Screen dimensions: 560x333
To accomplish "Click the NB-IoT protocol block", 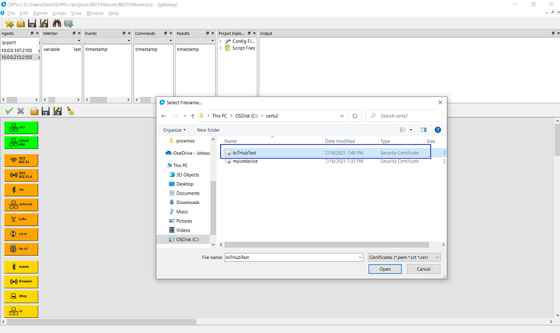I will (x=21, y=249).
